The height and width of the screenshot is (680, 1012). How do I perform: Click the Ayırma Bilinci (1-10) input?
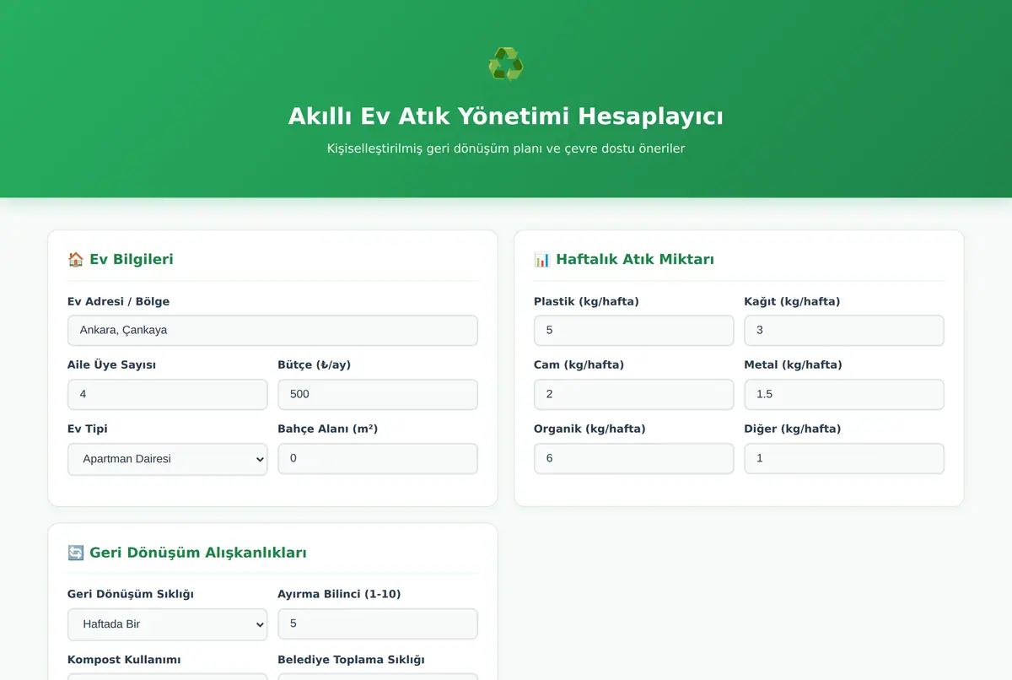tap(378, 623)
